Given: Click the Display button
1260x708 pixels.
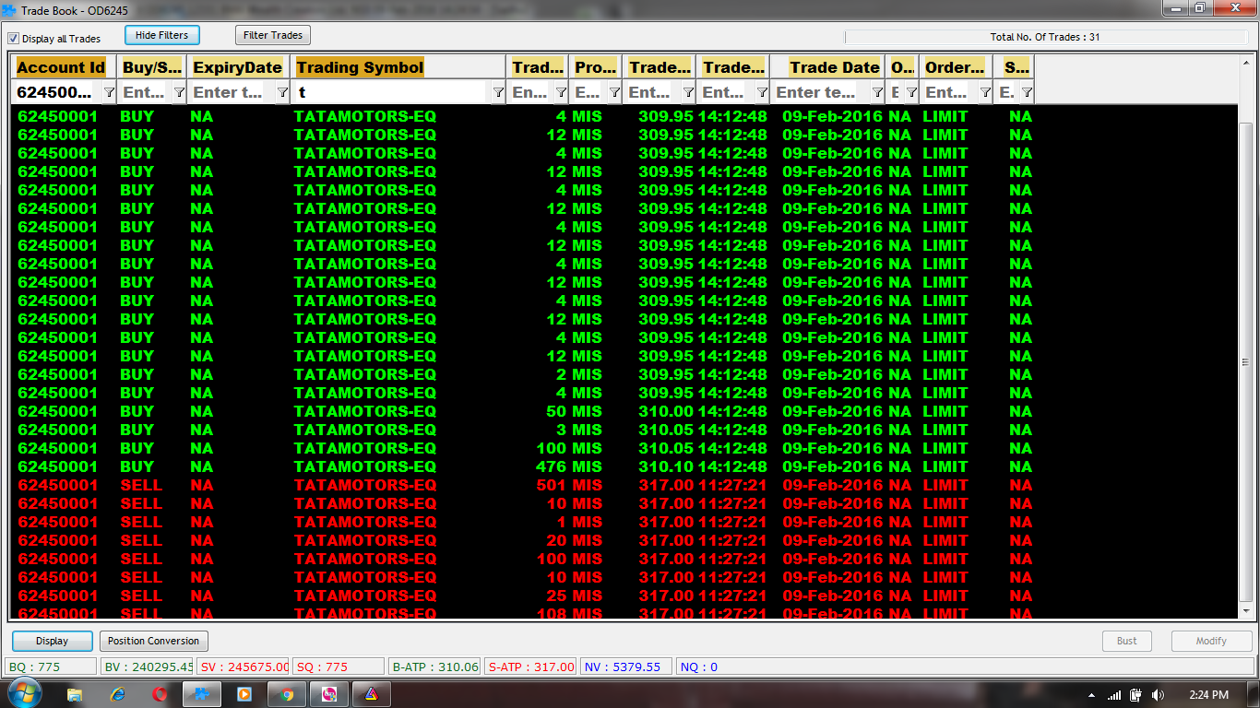Looking at the screenshot, I should pyautogui.click(x=53, y=641).
